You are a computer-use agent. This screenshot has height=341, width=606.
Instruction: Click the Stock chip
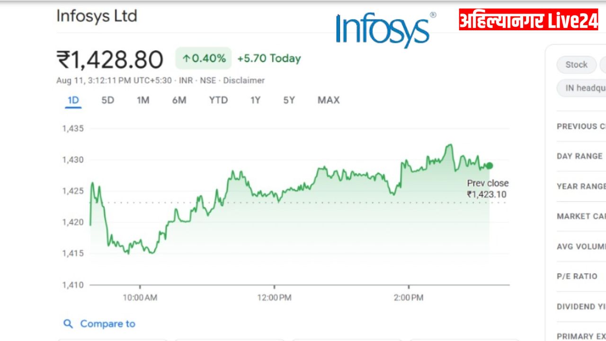(x=576, y=65)
